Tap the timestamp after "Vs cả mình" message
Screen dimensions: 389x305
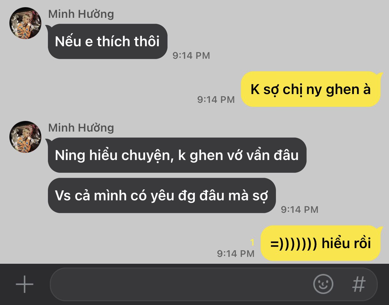click(x=299, y=210)
